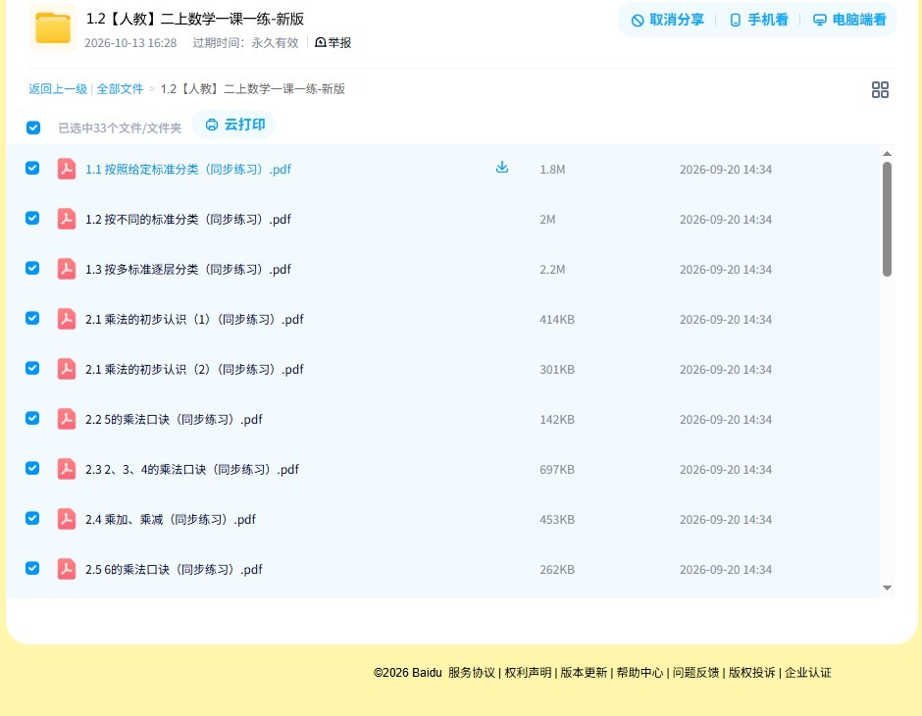Click PDF icon of 2.1 乘法的初步认识（1）
This screenshot has height=716, width=922.
click(67, 319)
